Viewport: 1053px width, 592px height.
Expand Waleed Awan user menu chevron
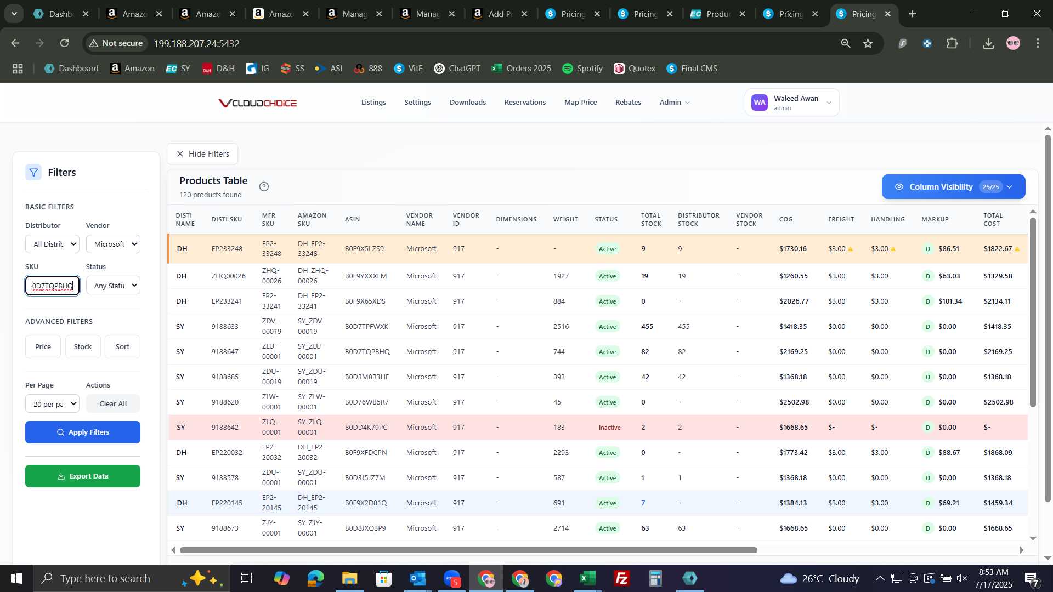tap(829, 103)
